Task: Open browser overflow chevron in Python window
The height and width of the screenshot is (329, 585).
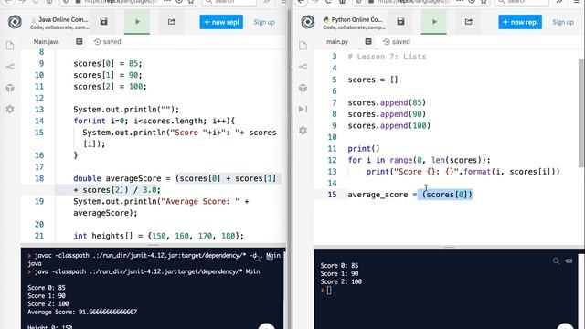Action: 559,2
